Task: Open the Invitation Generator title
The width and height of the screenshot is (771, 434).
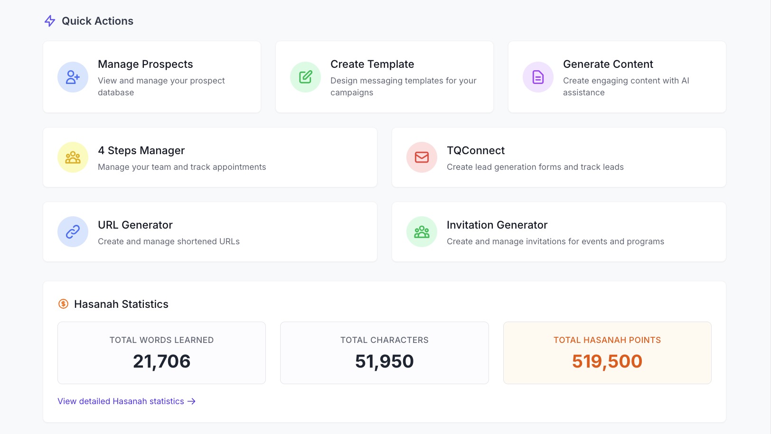Action: point(497,225)
